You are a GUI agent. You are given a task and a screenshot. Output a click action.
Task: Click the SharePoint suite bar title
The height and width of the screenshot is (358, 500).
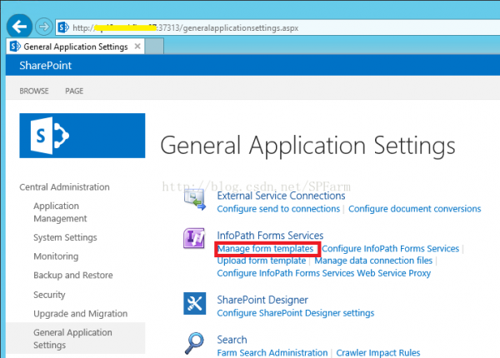[45, 65]
